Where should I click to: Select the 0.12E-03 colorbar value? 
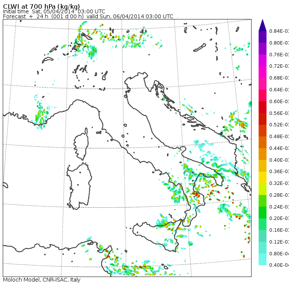coord(279,242)
